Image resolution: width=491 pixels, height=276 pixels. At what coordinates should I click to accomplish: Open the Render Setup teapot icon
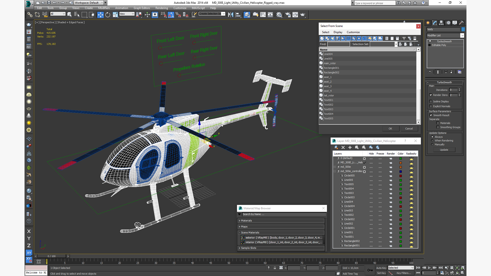pyautogui.click(x=288, y=15)
